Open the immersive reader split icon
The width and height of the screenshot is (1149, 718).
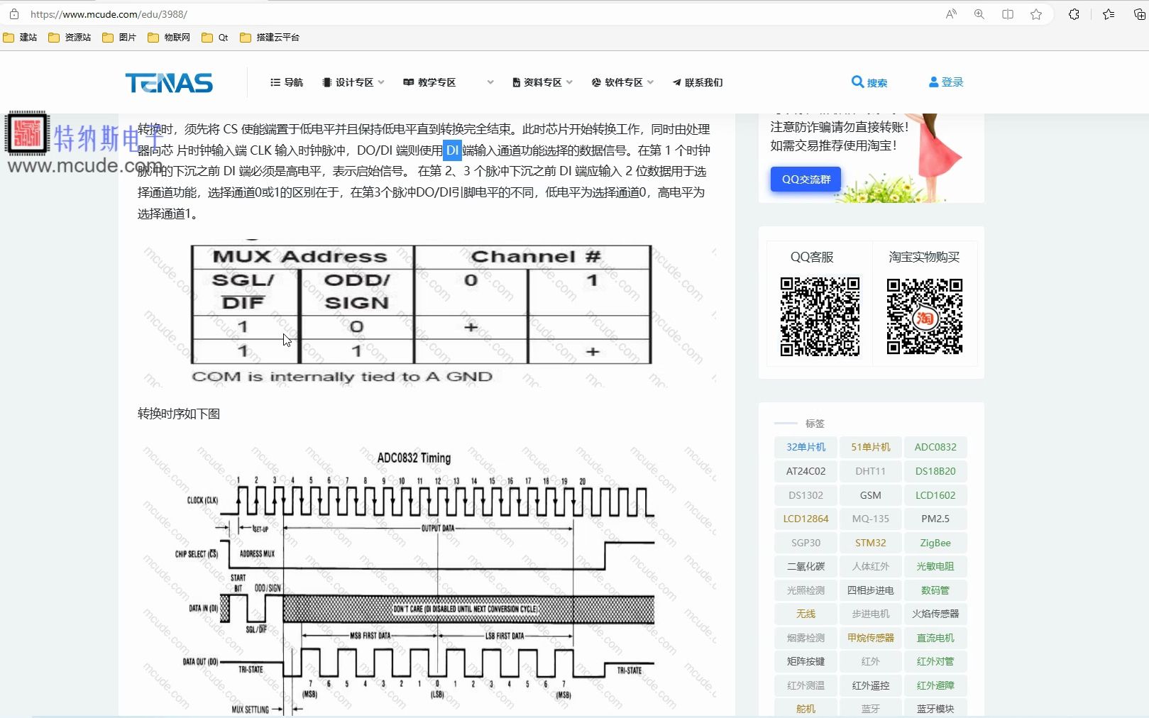click(1008, 14)
